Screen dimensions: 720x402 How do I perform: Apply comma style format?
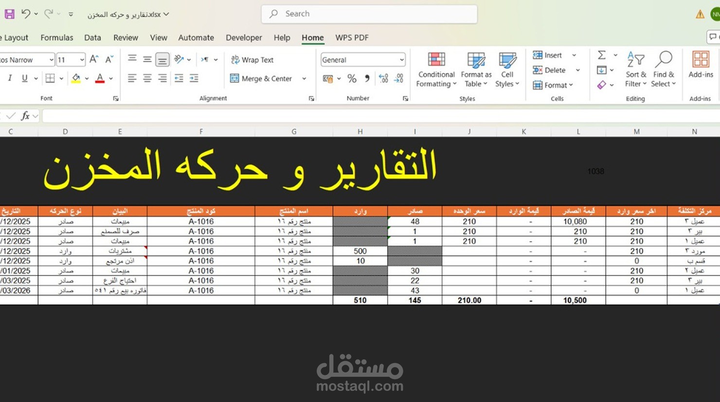click(367, 79)
